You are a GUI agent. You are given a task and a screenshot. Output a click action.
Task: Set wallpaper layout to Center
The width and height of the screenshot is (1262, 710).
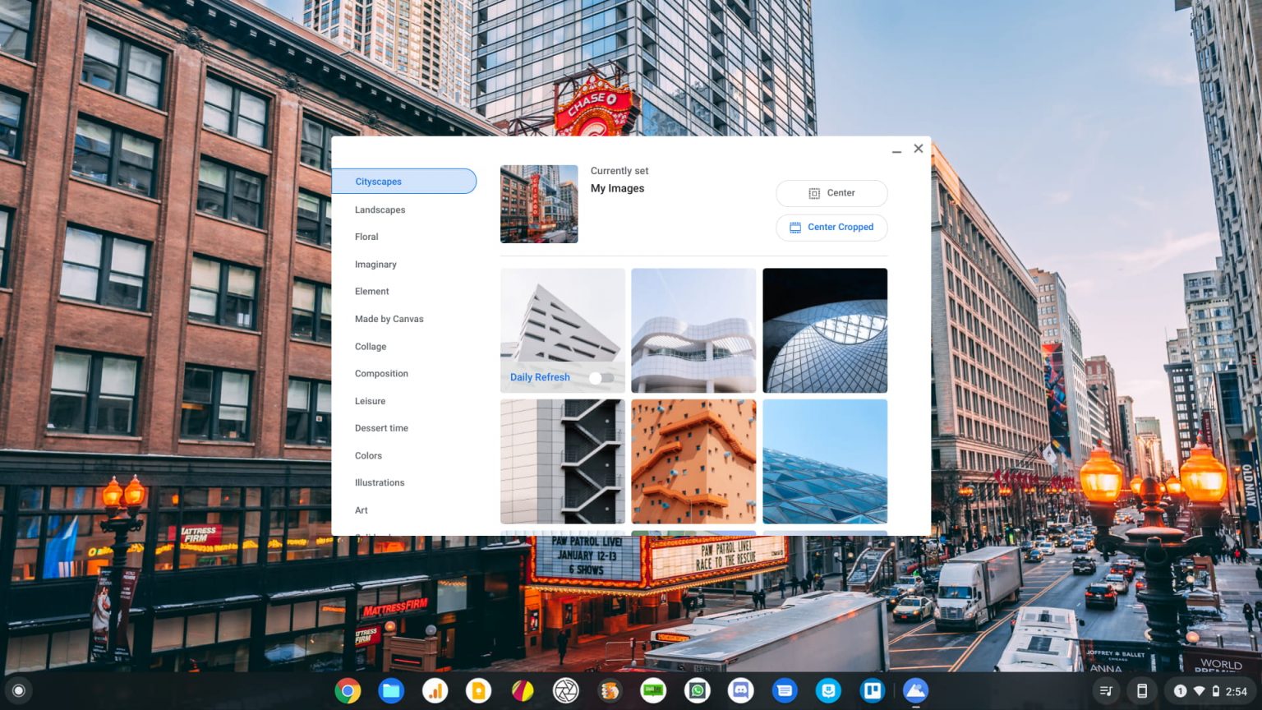click(831, 193)
